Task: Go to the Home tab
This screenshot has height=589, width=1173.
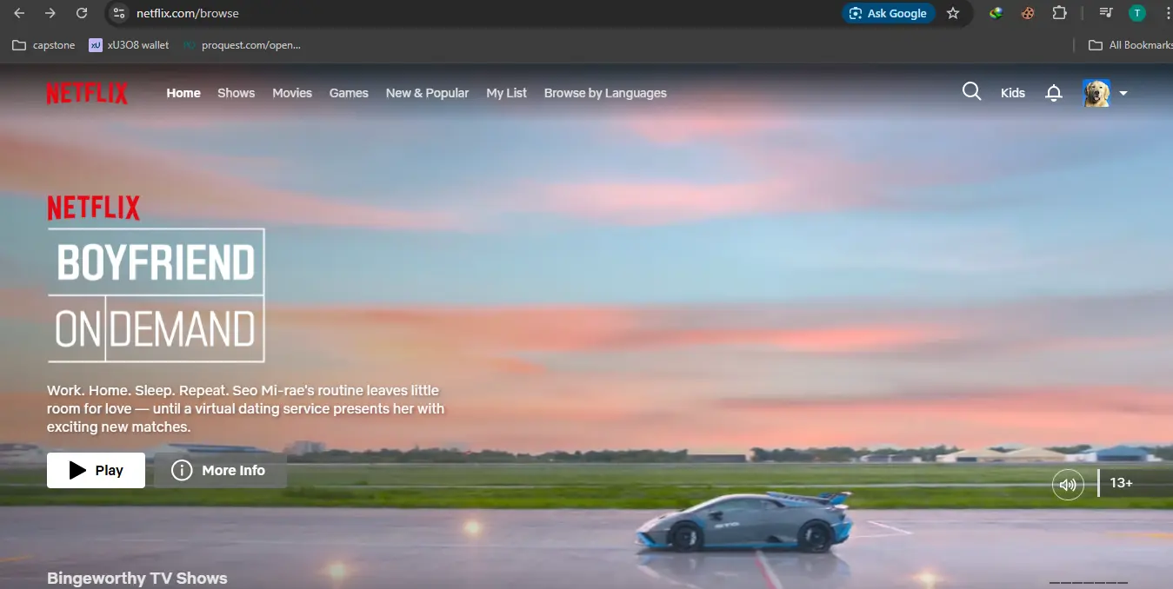Action: 183,93
